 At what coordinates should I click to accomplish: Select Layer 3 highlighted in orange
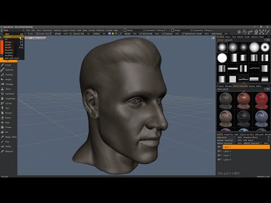(246, 147)
